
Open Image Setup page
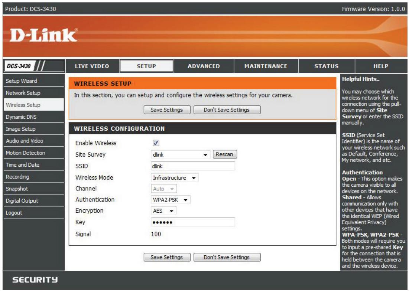click(x=34, y=129)
